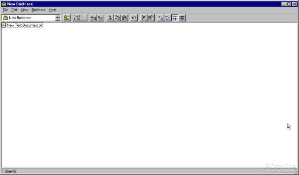Screen dimensions: 299x175
Task: Switch to List view
Action: tap(175, 18)
